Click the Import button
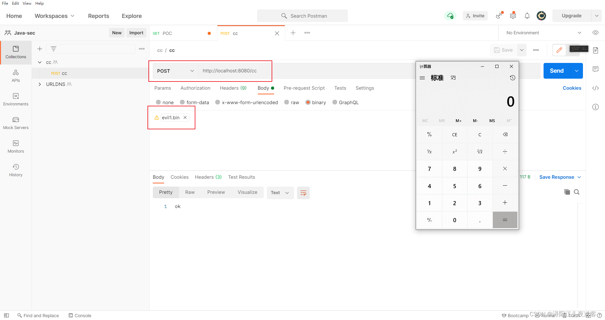 [x=136, y=33]
